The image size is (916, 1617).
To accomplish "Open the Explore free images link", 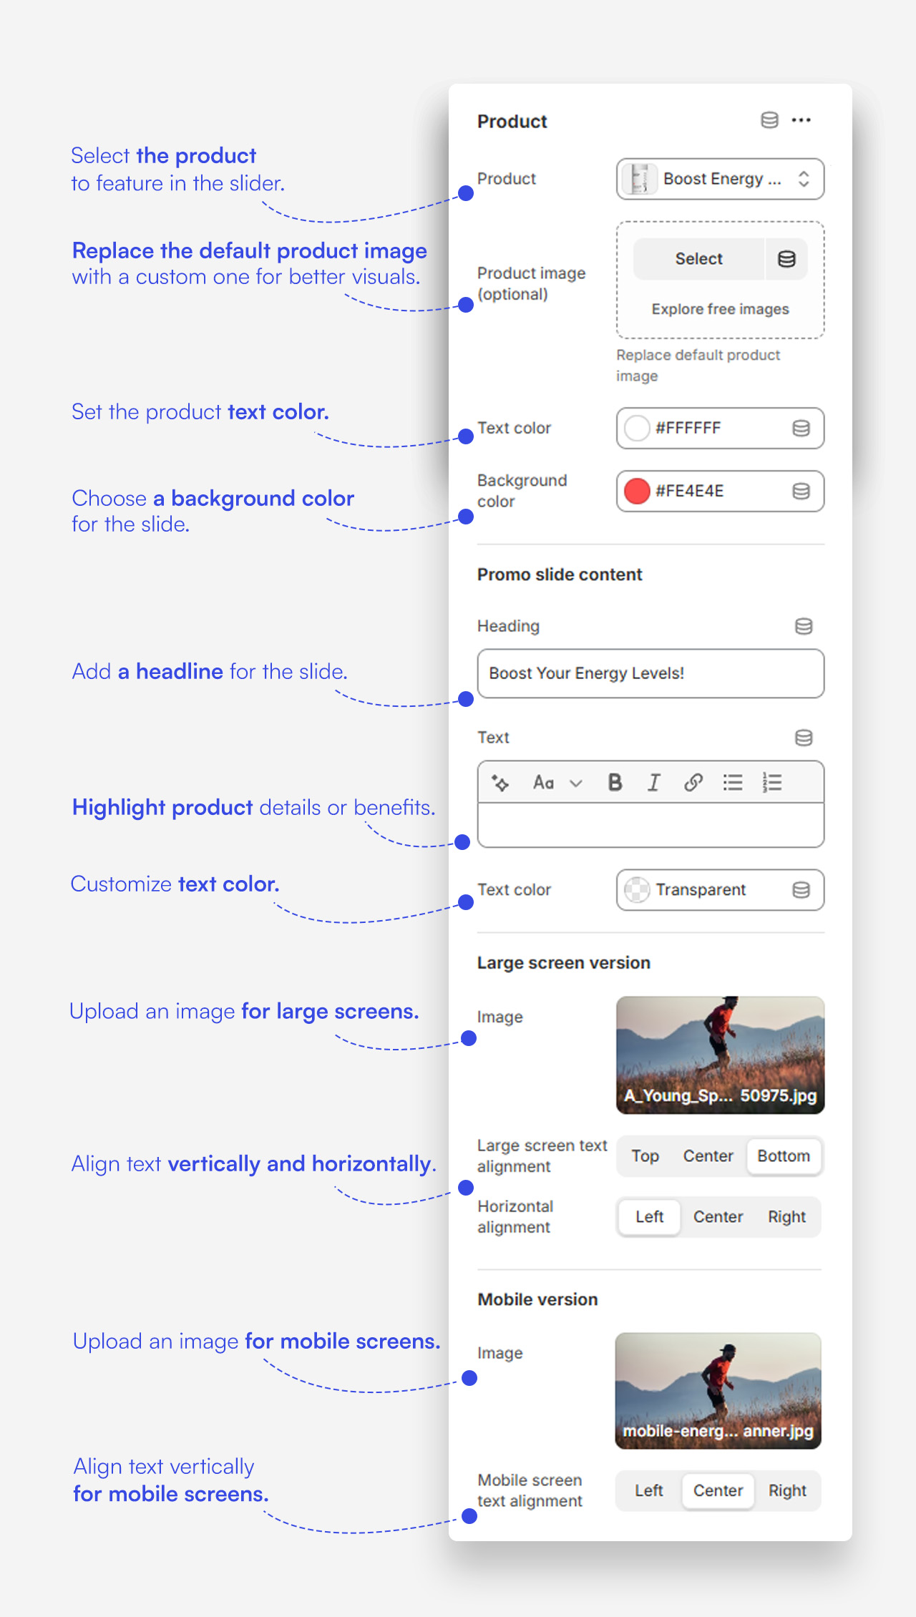I will 720,309.
